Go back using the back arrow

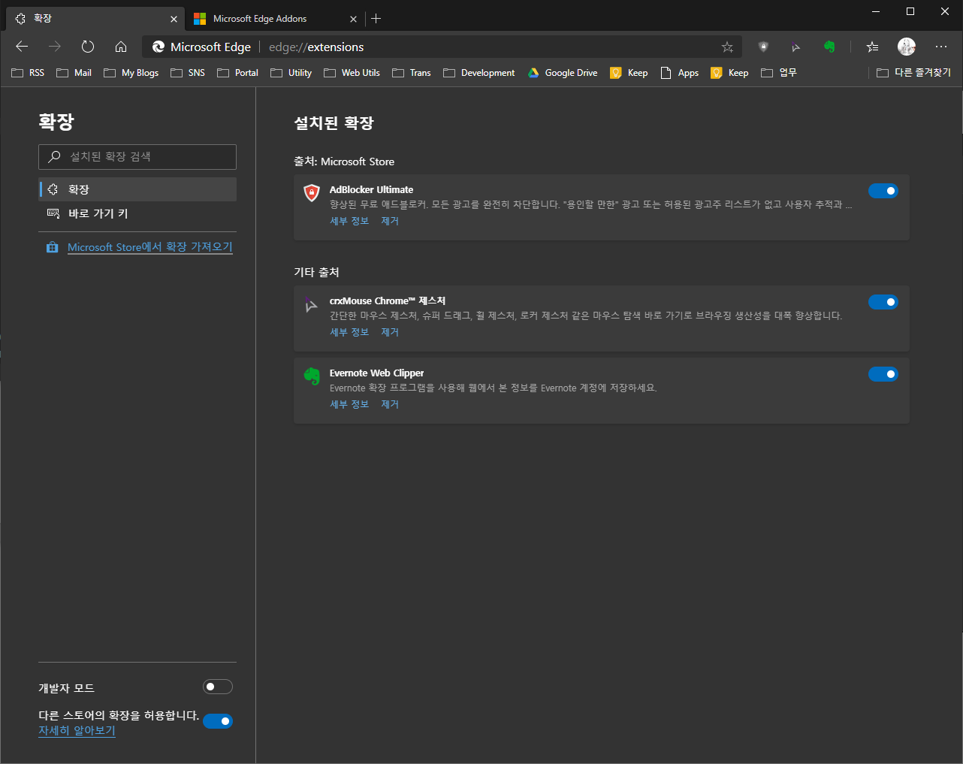[x=22, y=47]
